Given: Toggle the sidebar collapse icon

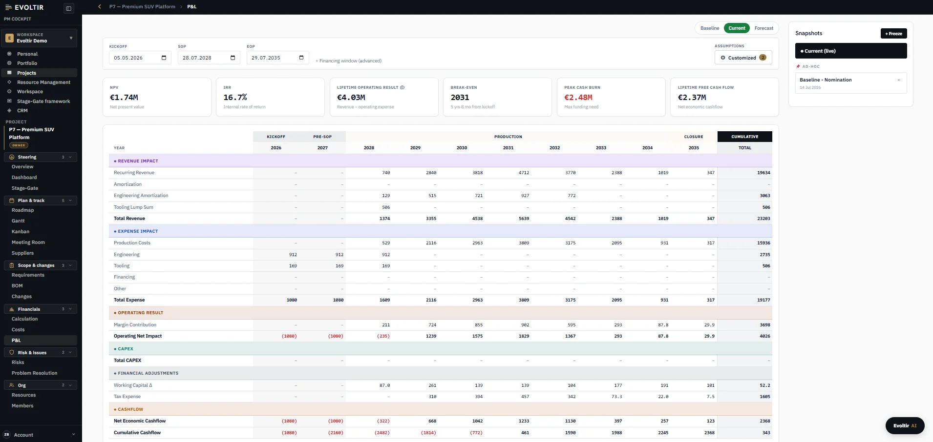Looking at the screenshot, I should point(68,8).
